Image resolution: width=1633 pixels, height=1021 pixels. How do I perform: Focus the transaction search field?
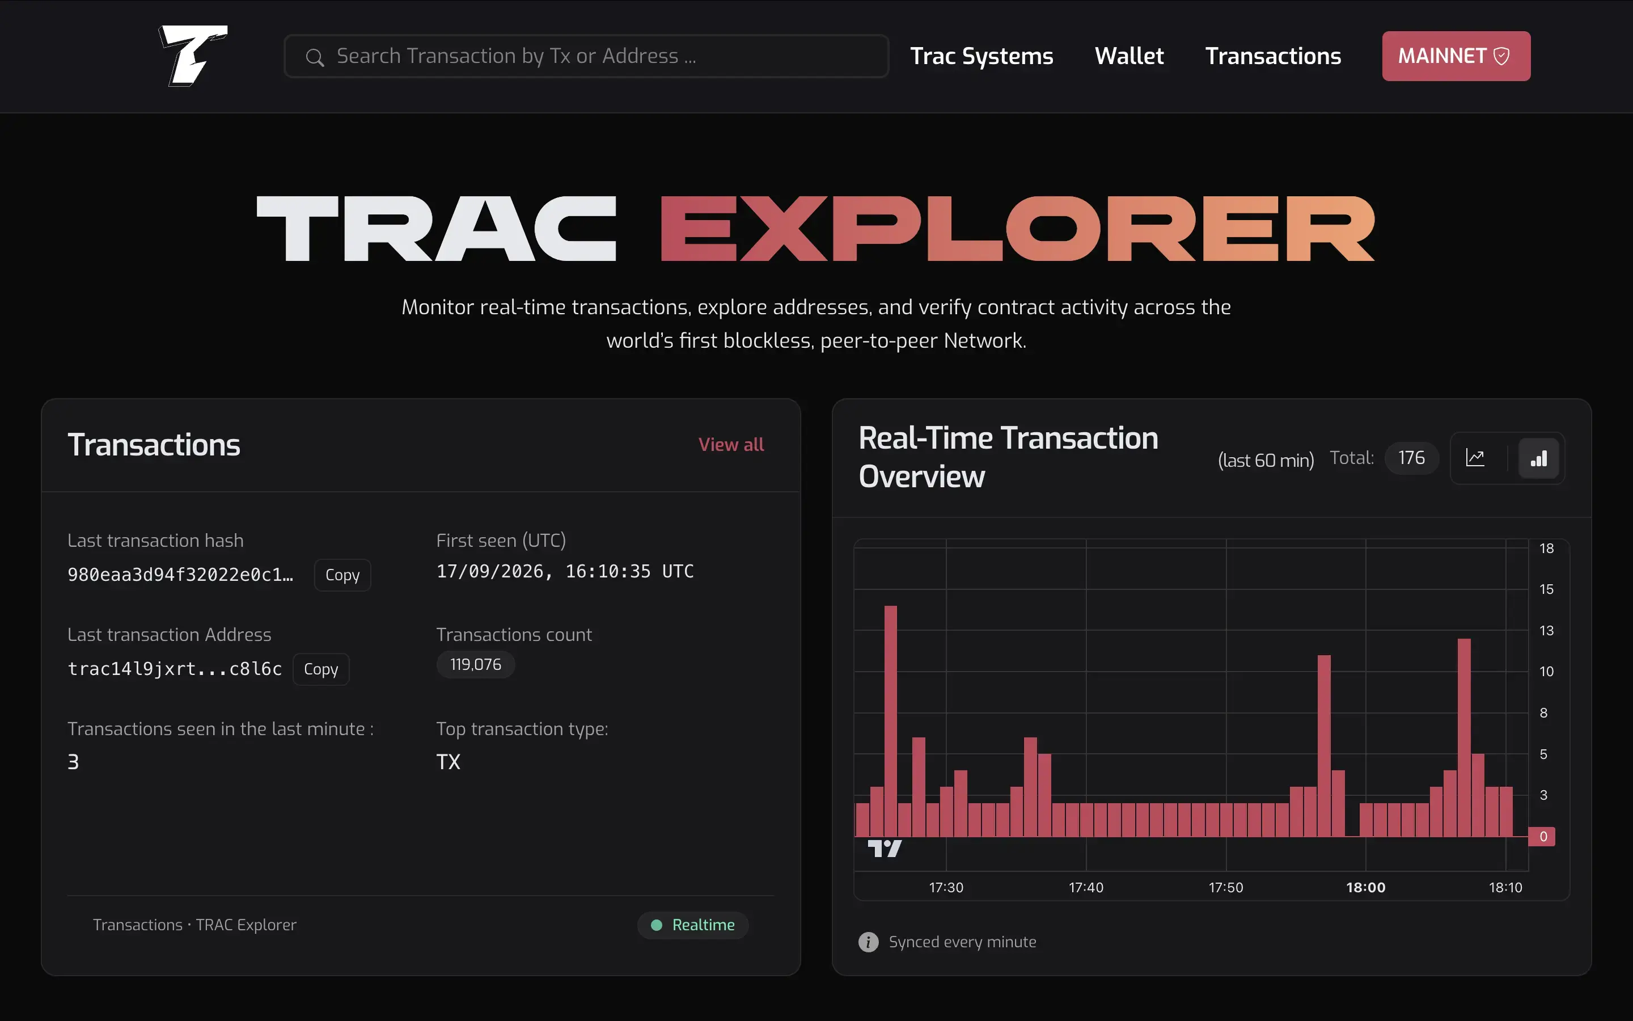[586, 56]
